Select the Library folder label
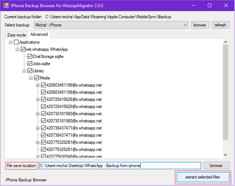This screenshot has width=235, height=186. [38, 71]
